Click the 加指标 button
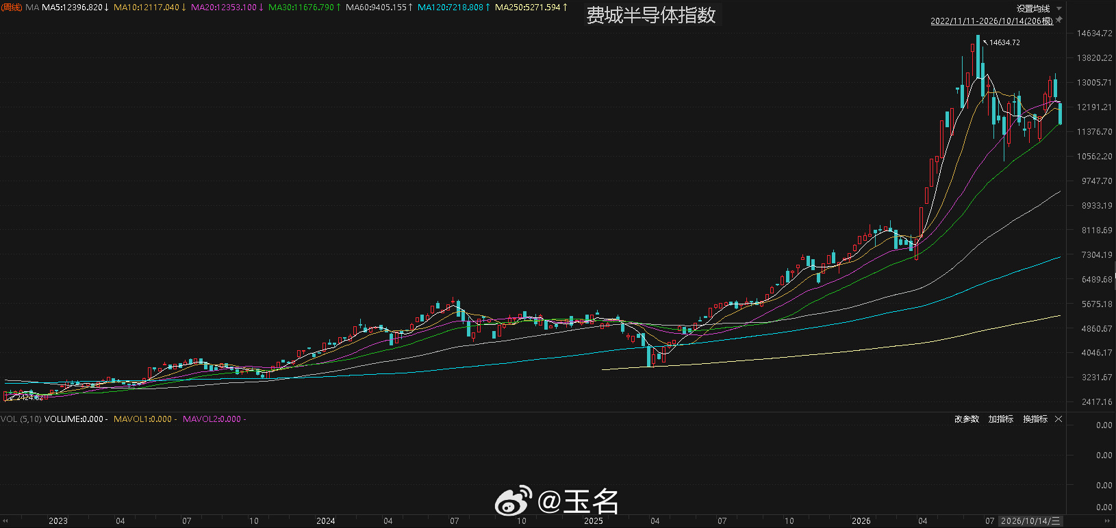 click(x=1001, y=419)
